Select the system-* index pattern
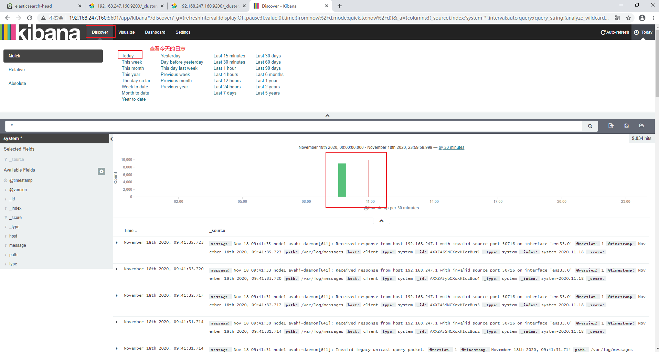Viewport: 659px width, 352px height. 13,139
